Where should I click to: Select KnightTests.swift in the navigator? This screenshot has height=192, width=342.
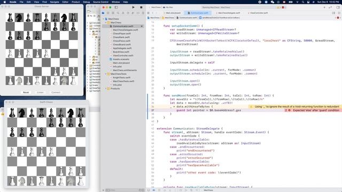point(121,77)
